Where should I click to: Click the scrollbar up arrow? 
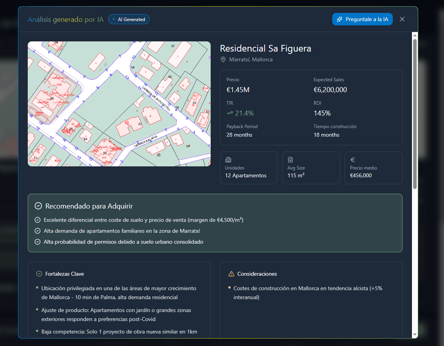point(415,36)
